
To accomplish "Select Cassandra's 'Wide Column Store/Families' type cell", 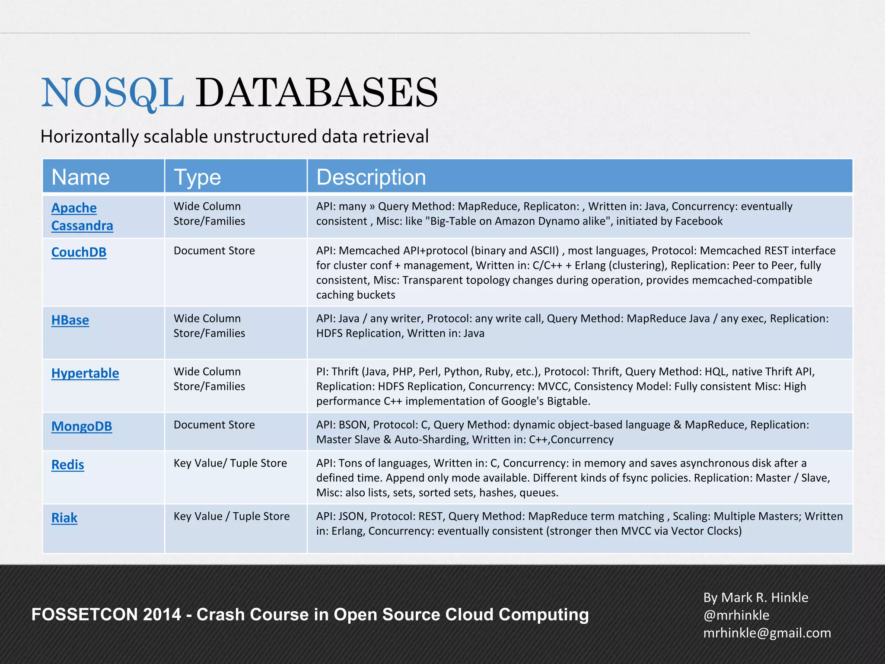I will click(x=236, y=217).
